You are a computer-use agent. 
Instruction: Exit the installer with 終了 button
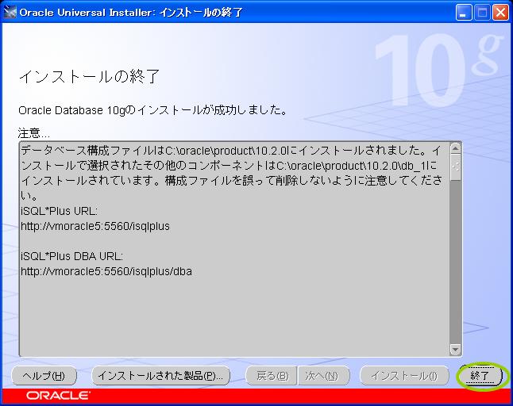[x=480, y=376]
